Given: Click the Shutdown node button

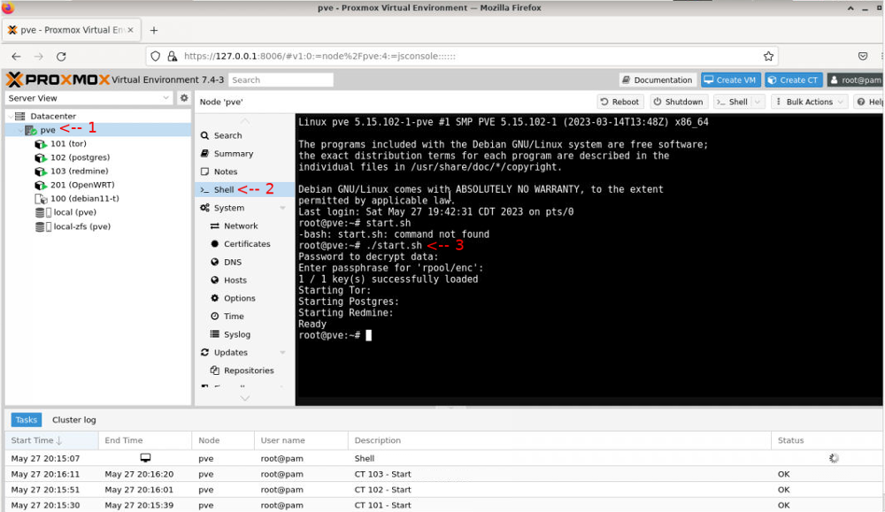Looking at the screenshot, I should [678, 102].
